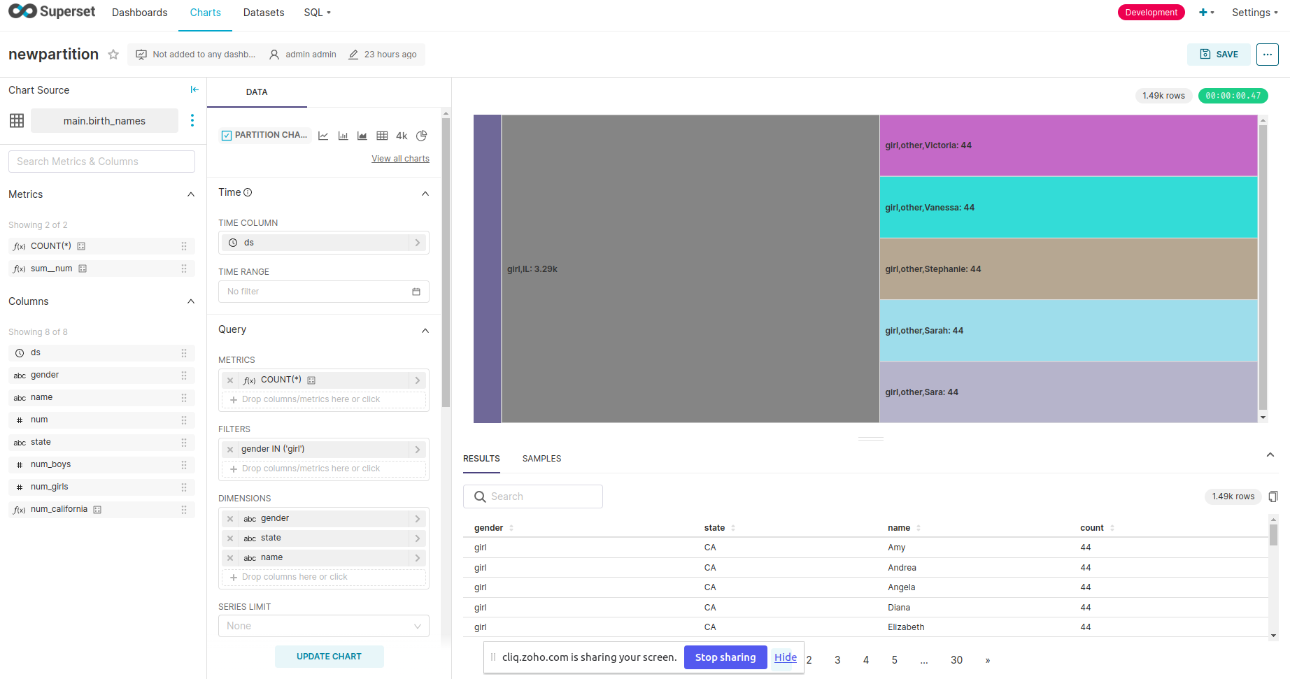The image size is (1290, 679).
Task: Copy results with the clipboard icon
Action: 1273,496
